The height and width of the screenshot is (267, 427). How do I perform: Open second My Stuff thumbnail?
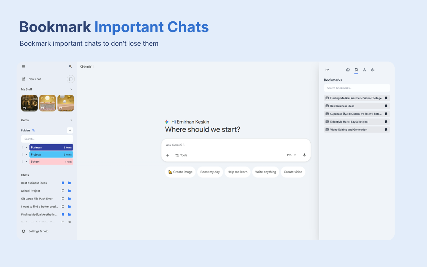pyautogui.click(x=47, y=103)
